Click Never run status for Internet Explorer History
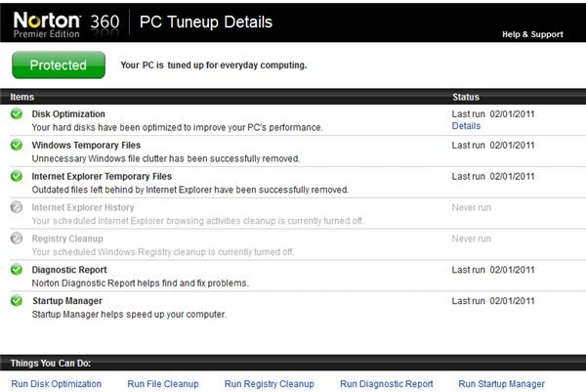The width and height of the screenshot is (586, 392). pyautogui.click(x=472, y=207)
